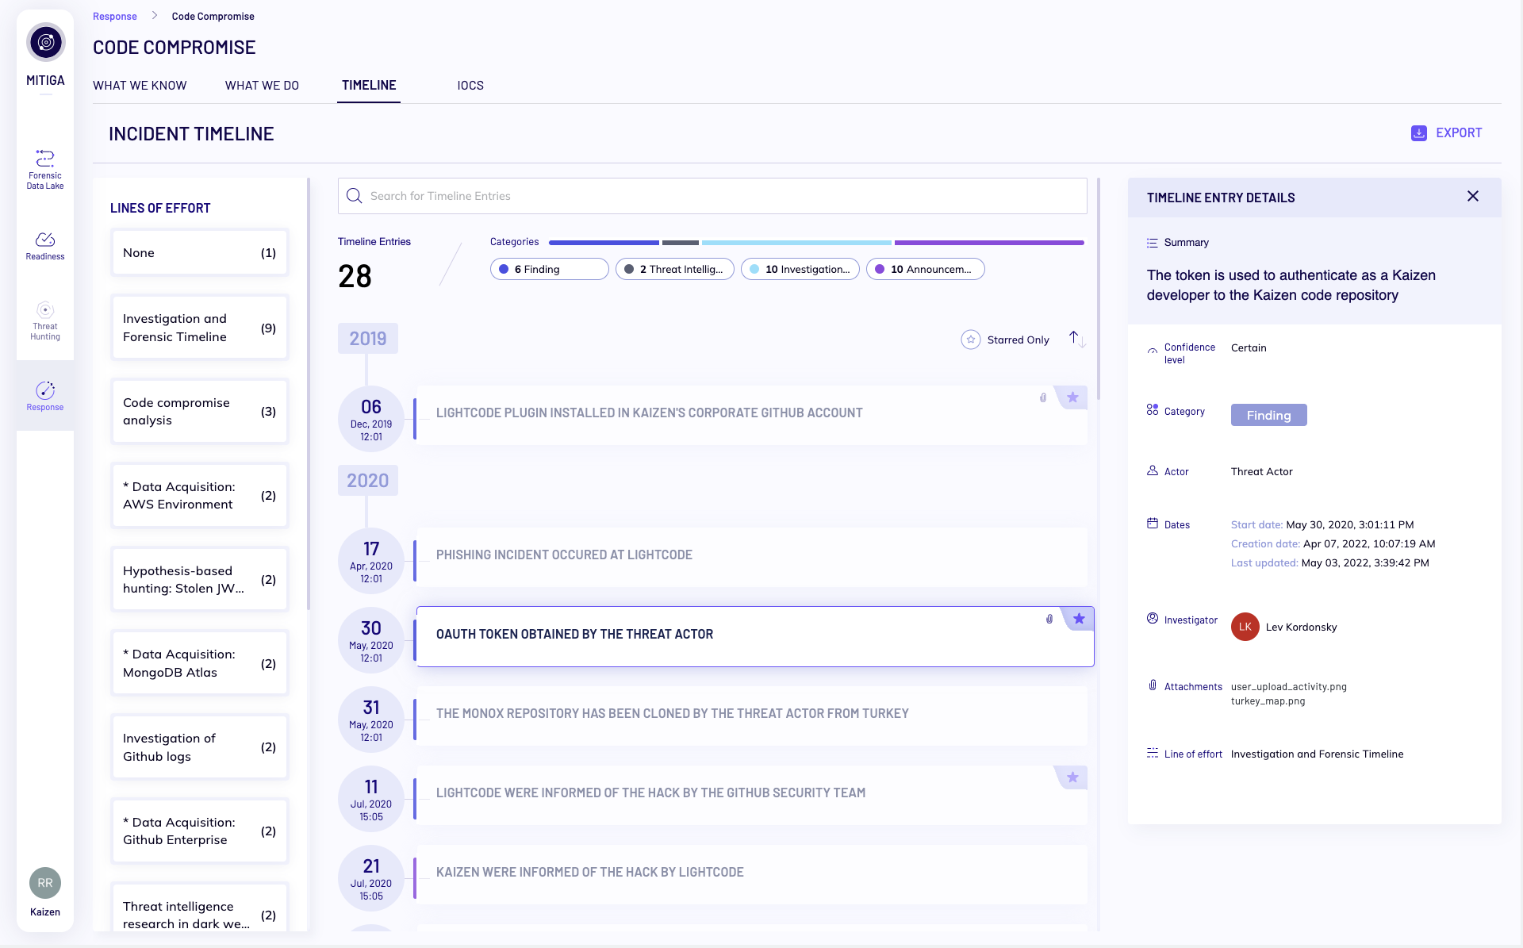
Task: Select Code compromise analysis line of effort
Action: point(199,411)
